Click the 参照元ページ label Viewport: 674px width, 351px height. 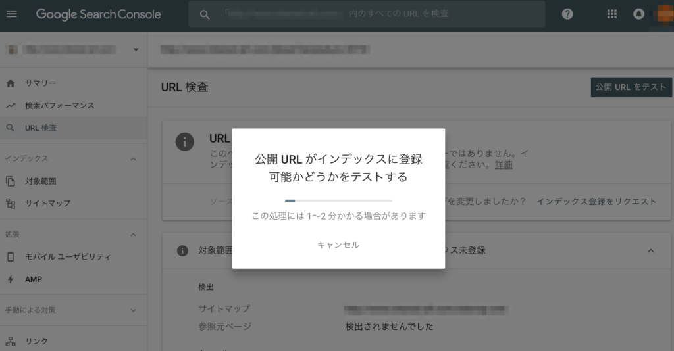pos(225,327)
